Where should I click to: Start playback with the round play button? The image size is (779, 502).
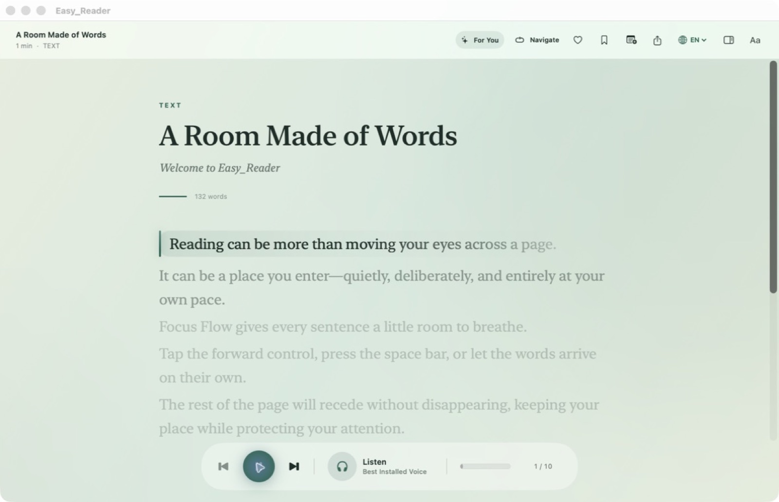click(259, 466)
